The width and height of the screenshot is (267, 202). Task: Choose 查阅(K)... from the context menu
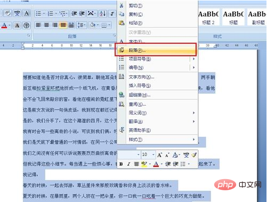tap(158, 104)
